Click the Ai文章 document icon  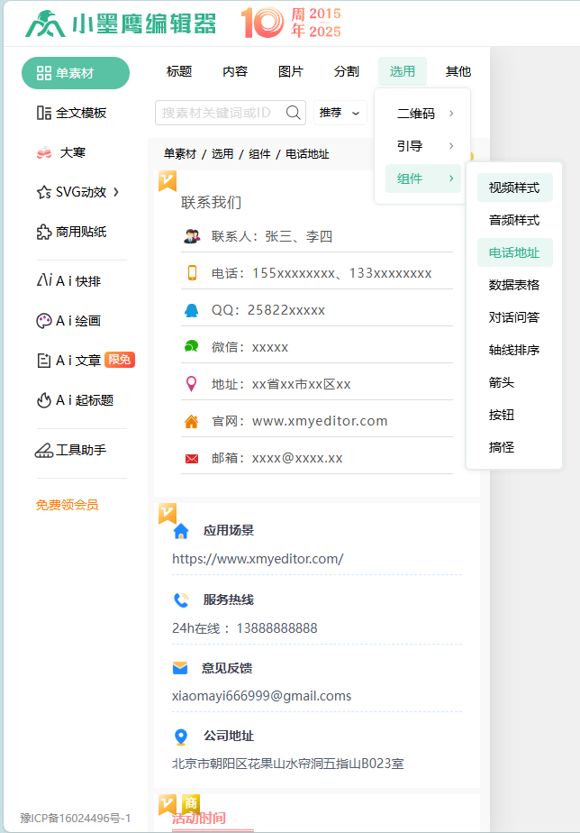click(x=43, y=361)
